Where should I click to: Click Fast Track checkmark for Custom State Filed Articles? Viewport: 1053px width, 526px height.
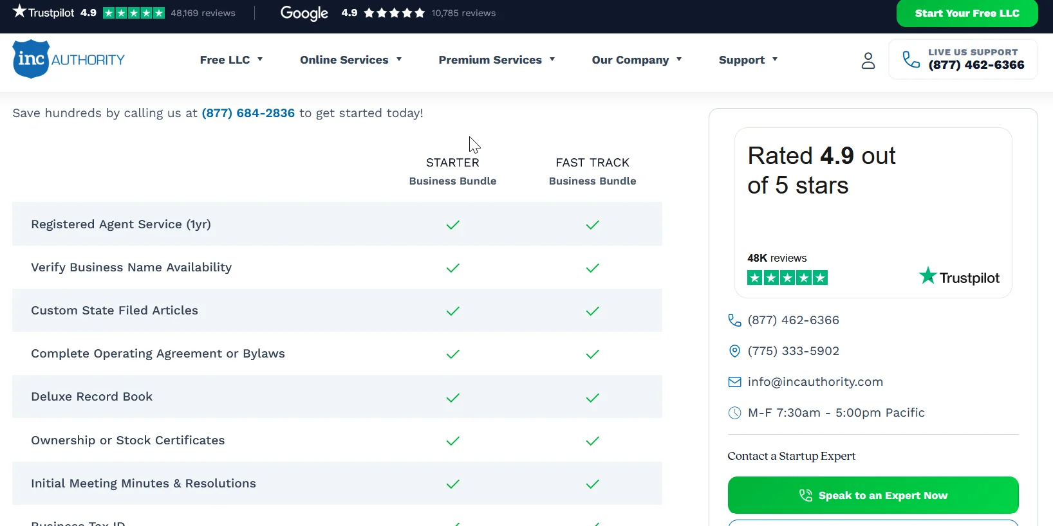(x=593, y=311)
